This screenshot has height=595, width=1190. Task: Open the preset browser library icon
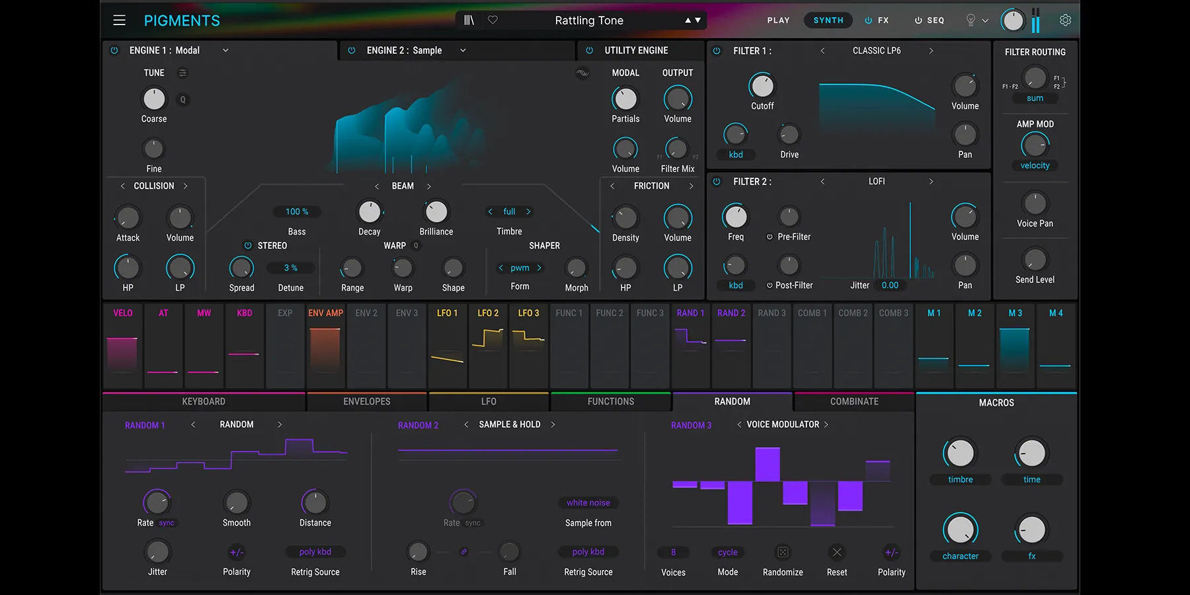469,20
